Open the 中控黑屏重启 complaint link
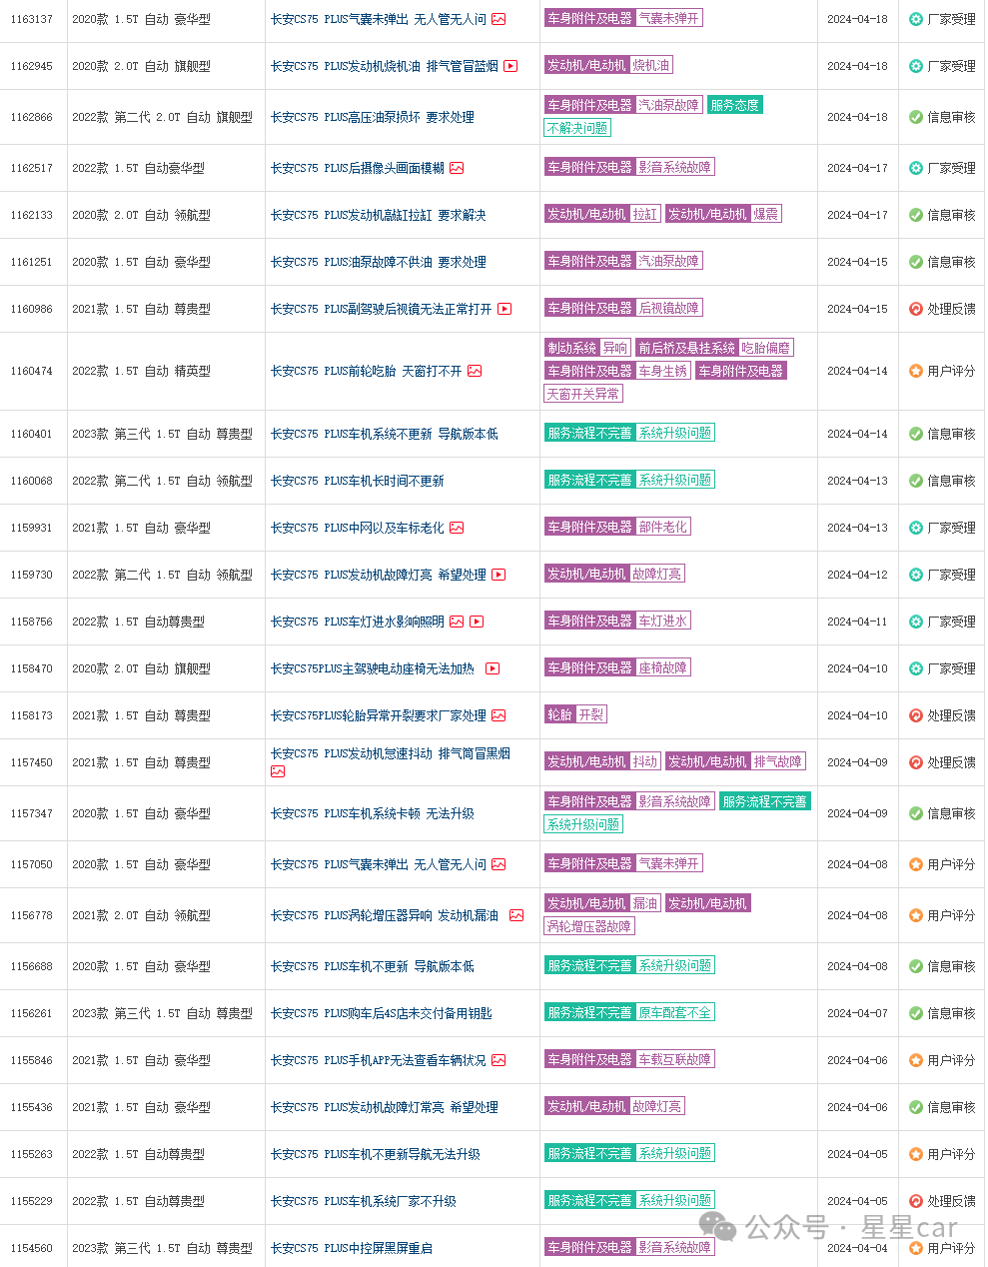Image resolution: width=988 pixels, height=1267 pixels. [x=351, y=1248]
